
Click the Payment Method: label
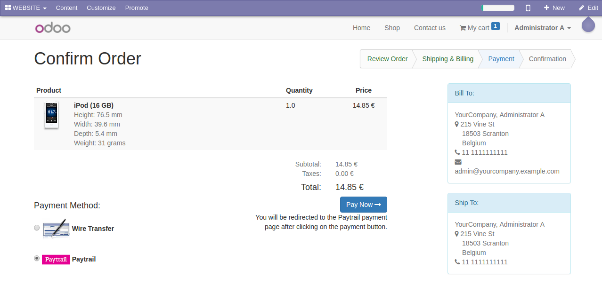click(67, 206)
